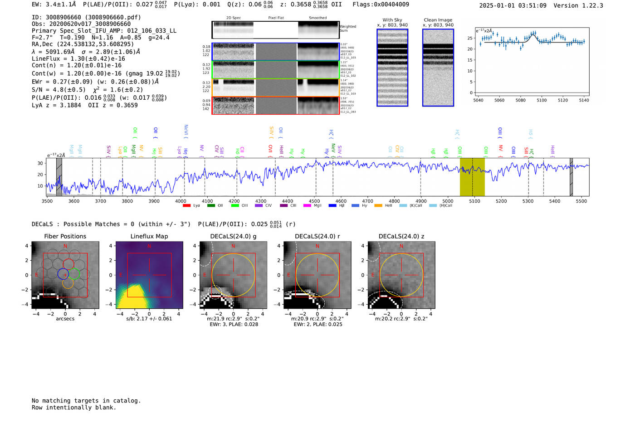Click the light blue (H)CaII legend swatch
Screen dimensions: 635x432
[x=433, y=206]
